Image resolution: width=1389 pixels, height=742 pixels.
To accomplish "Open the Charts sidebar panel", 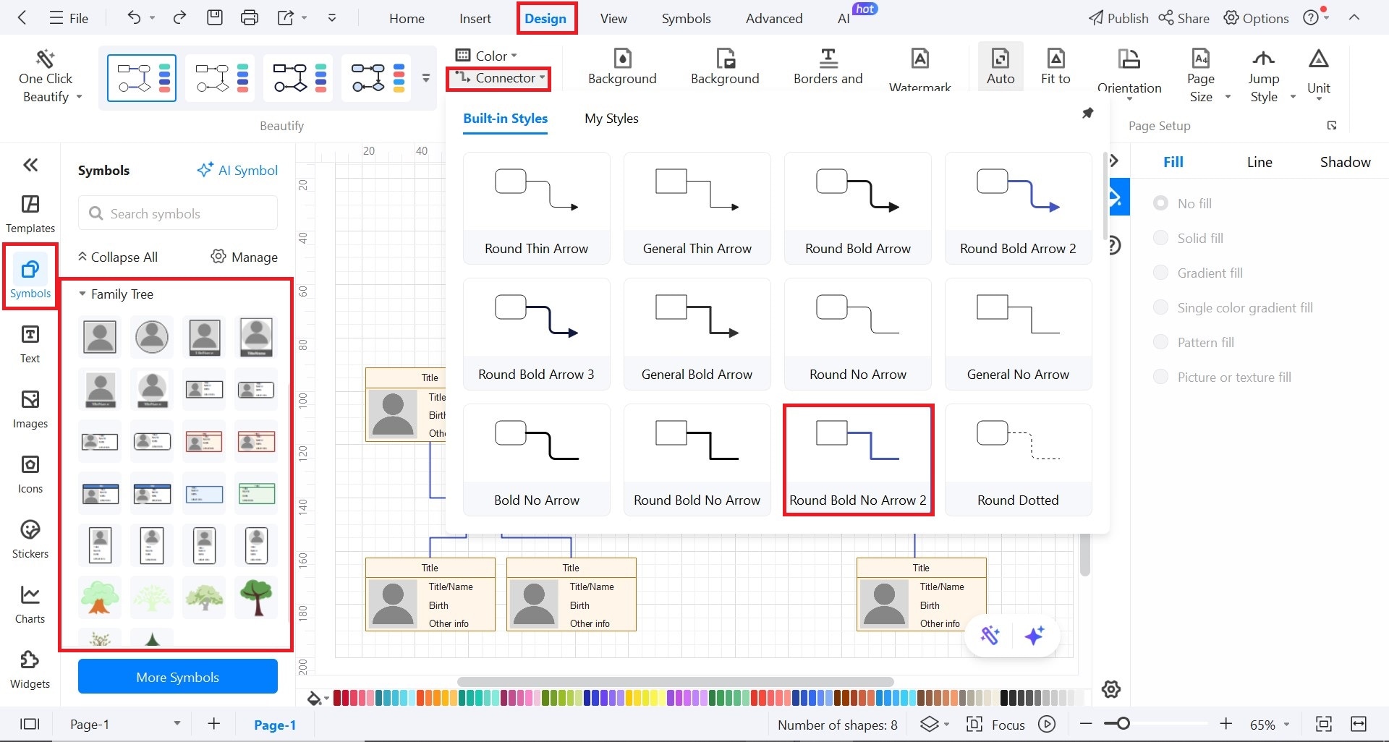I will pyautogui.click(x=30, y=605).
